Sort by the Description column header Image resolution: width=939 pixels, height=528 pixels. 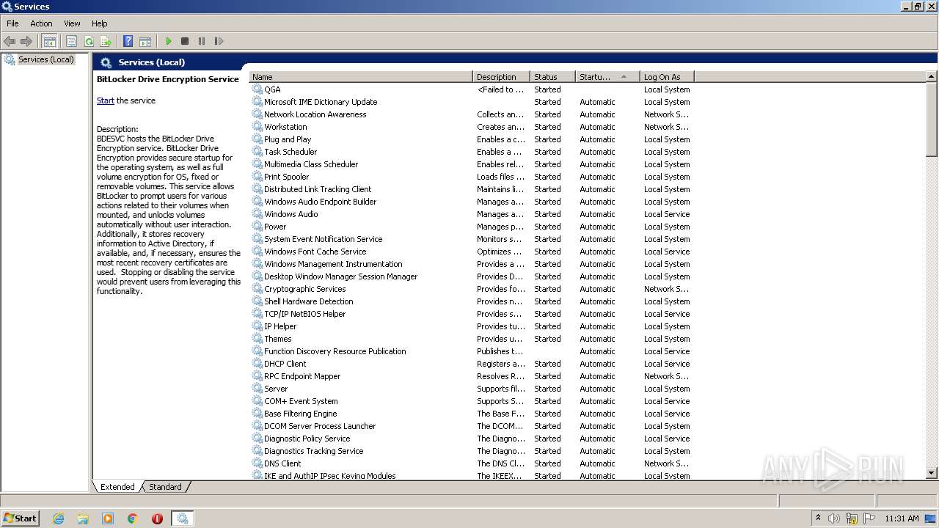501,76
